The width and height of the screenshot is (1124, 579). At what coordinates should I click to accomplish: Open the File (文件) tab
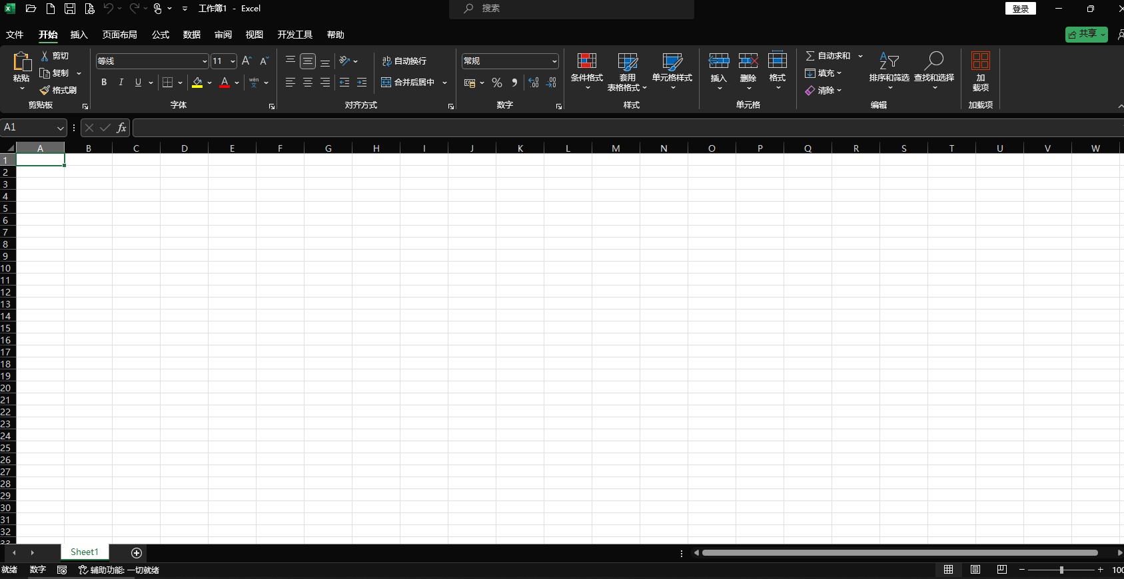[15, 35]
